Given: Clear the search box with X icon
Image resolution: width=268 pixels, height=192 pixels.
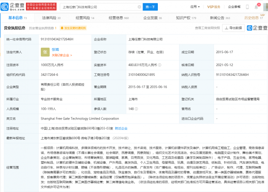Looking at the screenshot, I should [139, 7].
